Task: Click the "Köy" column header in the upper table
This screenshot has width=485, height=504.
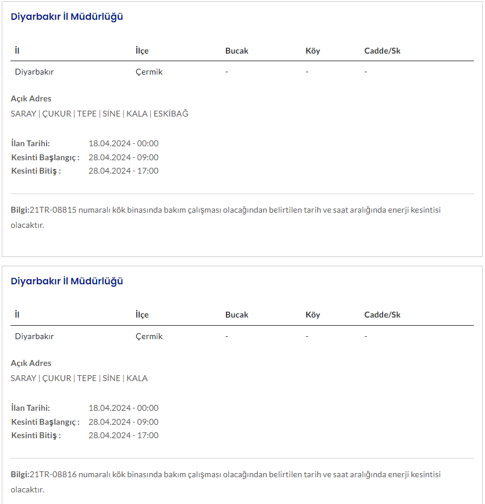Action: 313,51
